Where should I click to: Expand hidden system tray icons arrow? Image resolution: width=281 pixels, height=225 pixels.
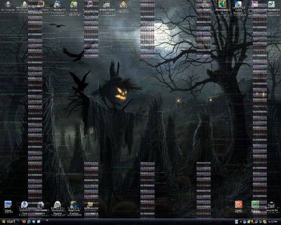[241, 222]
